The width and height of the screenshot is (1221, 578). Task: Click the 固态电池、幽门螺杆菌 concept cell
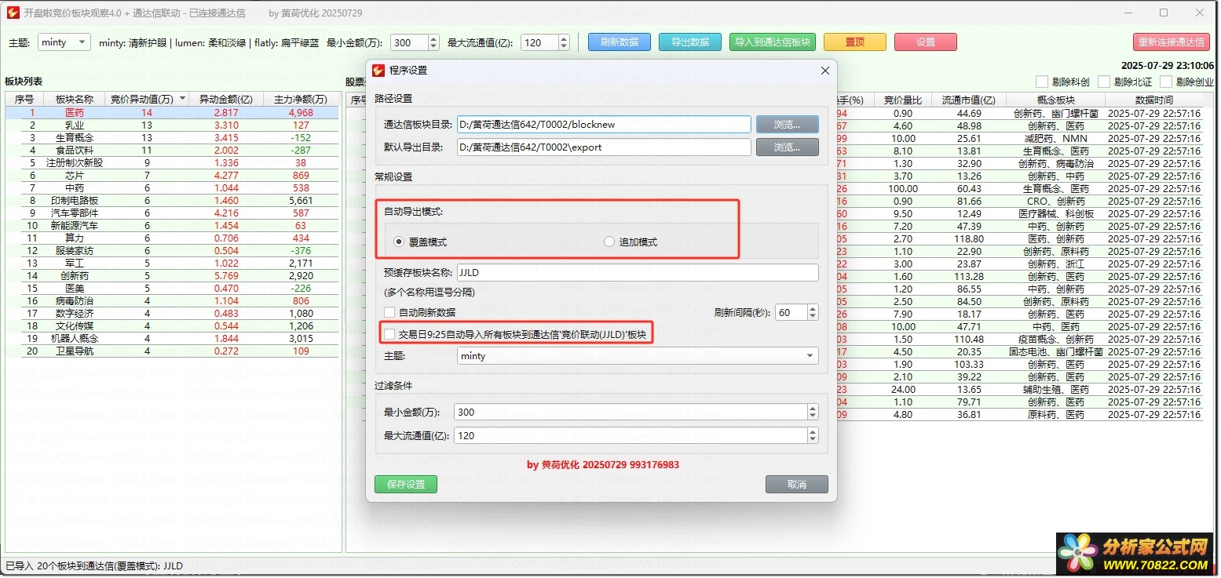[x=1055, y=352]
